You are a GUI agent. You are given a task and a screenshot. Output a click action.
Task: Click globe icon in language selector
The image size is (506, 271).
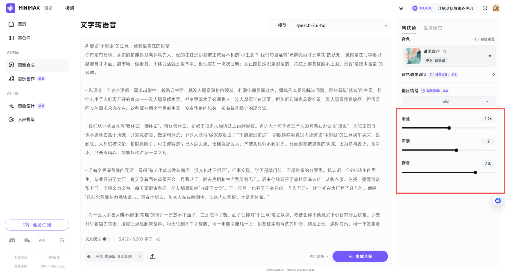[x=89, y=256]
